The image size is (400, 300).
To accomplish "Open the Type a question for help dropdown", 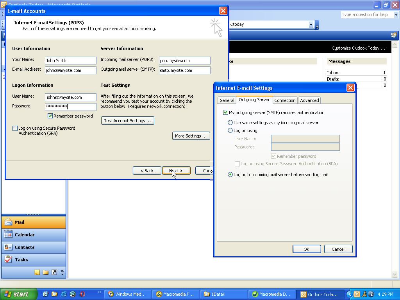I will 396,15.
